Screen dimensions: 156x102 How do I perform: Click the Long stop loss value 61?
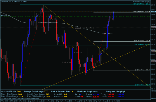(81, 94)
